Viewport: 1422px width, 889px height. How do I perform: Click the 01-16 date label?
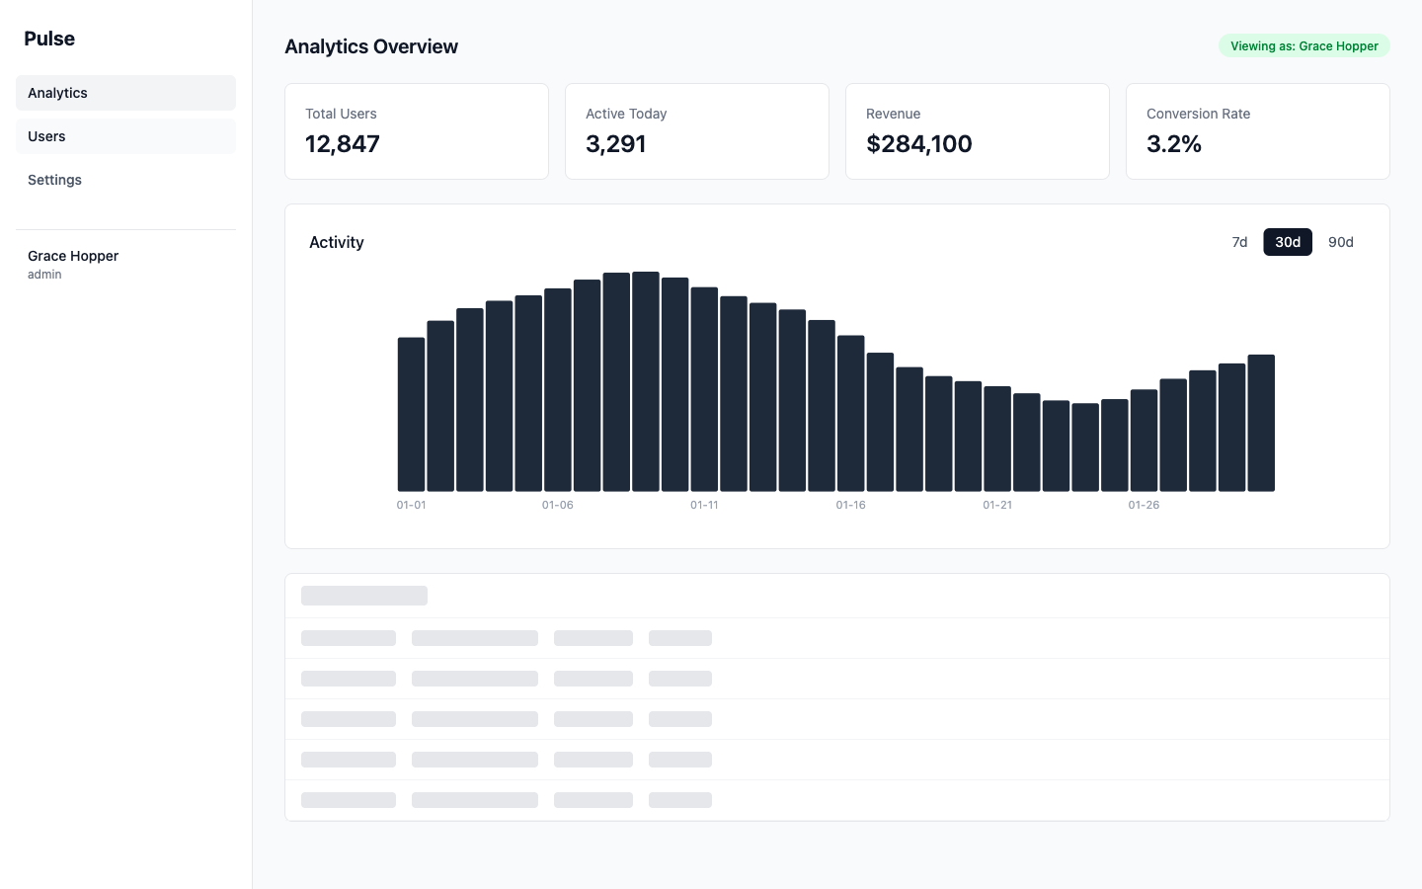850,505
